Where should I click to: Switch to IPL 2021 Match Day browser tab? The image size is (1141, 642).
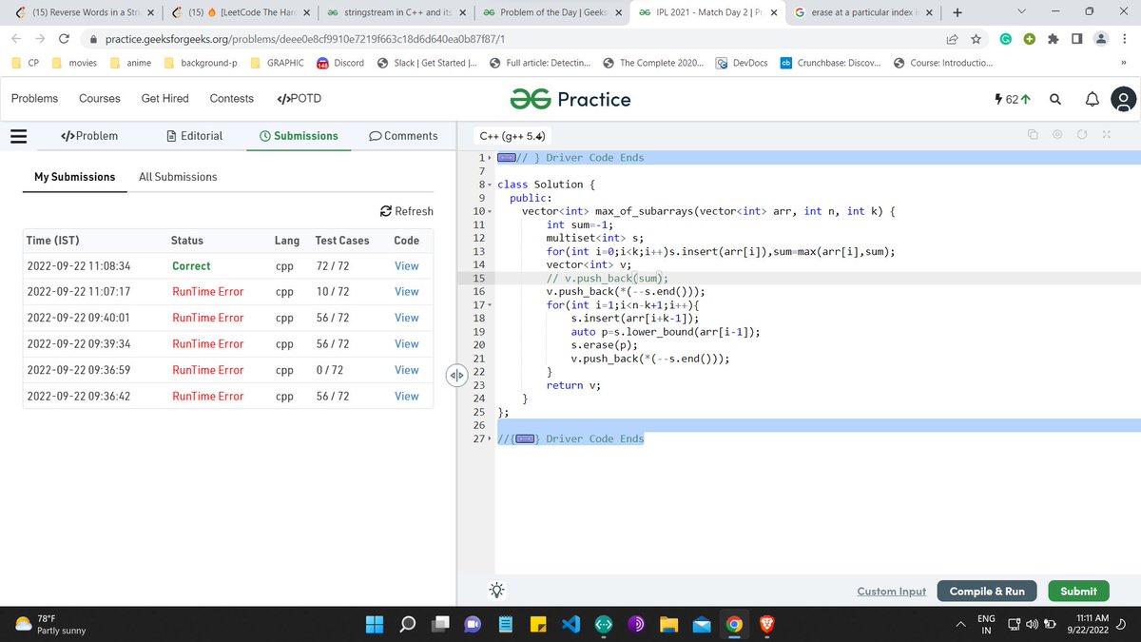pos(708,12)
